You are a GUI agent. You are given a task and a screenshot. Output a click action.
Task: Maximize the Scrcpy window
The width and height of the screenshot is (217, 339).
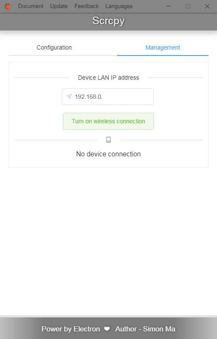188,6
